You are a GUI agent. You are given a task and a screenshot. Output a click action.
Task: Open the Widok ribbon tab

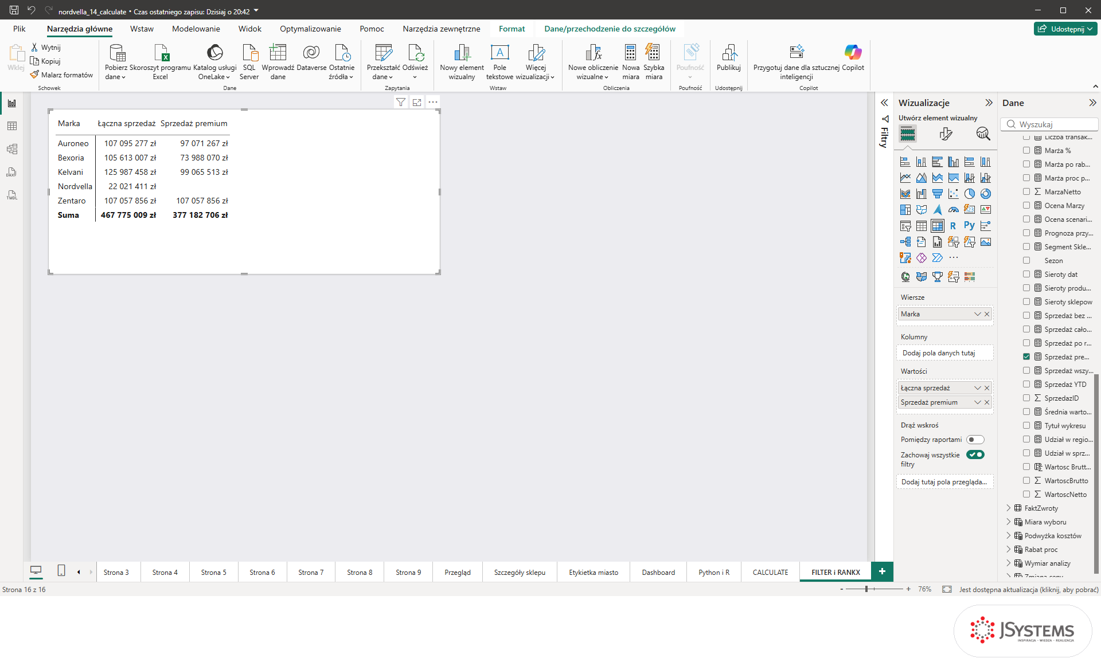tap(249, 29)
